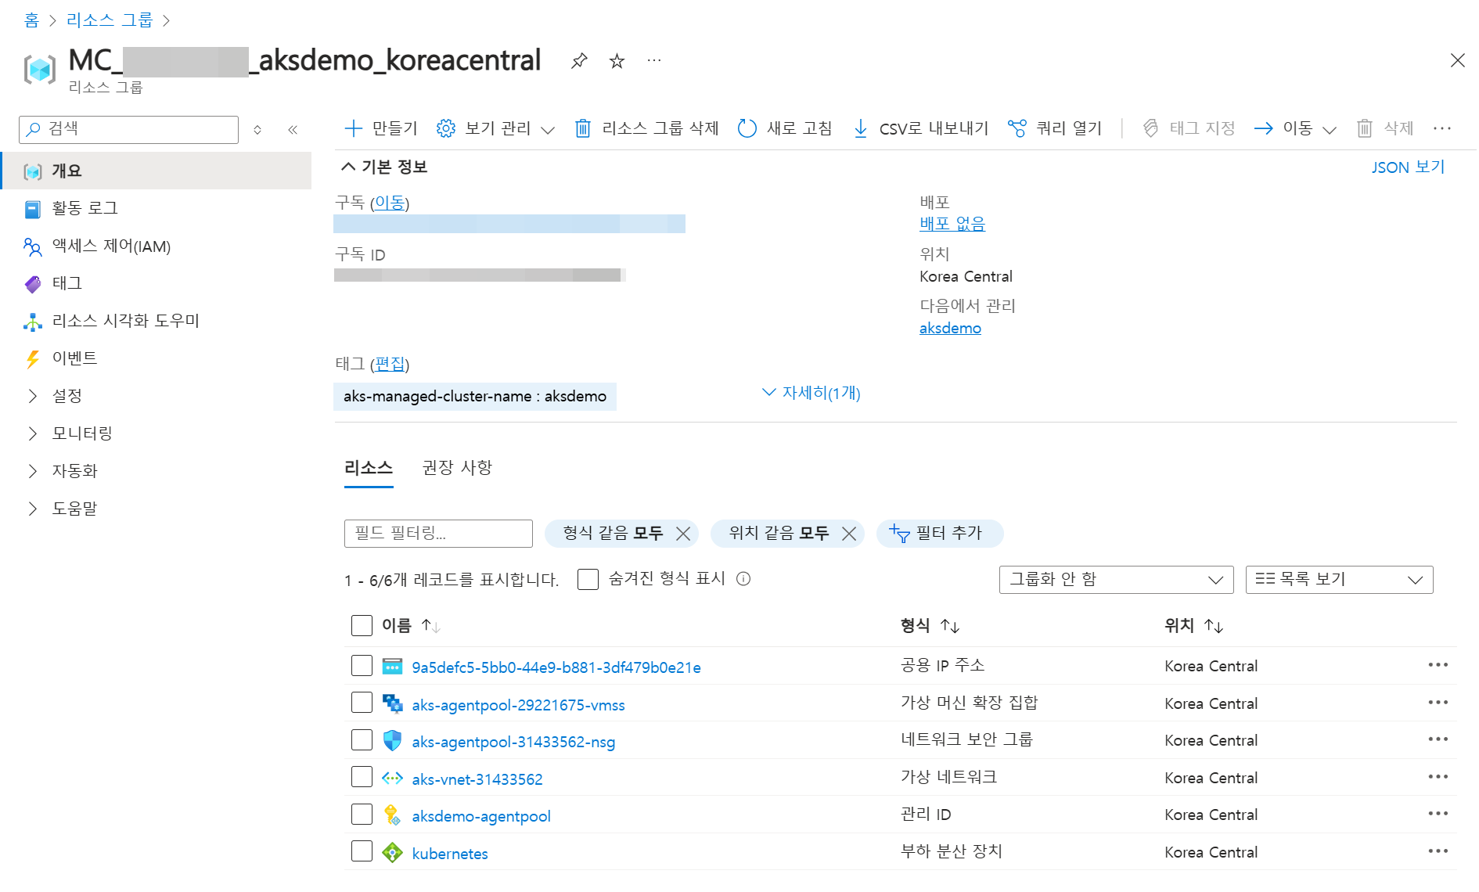Expand the Help (도움말) section
Screen dimensions: 1479x892
[x=157, y=509]
